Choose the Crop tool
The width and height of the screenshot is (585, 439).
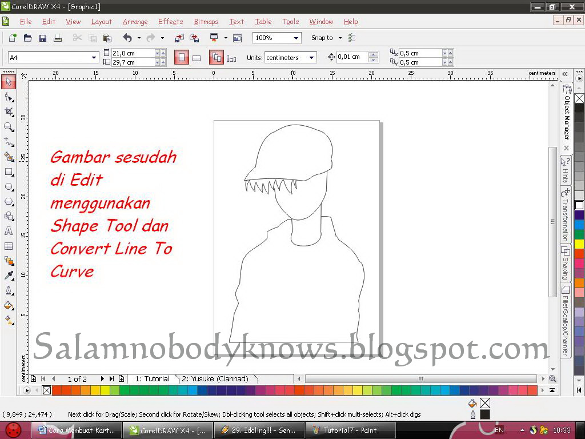click(x=9, y=112)
